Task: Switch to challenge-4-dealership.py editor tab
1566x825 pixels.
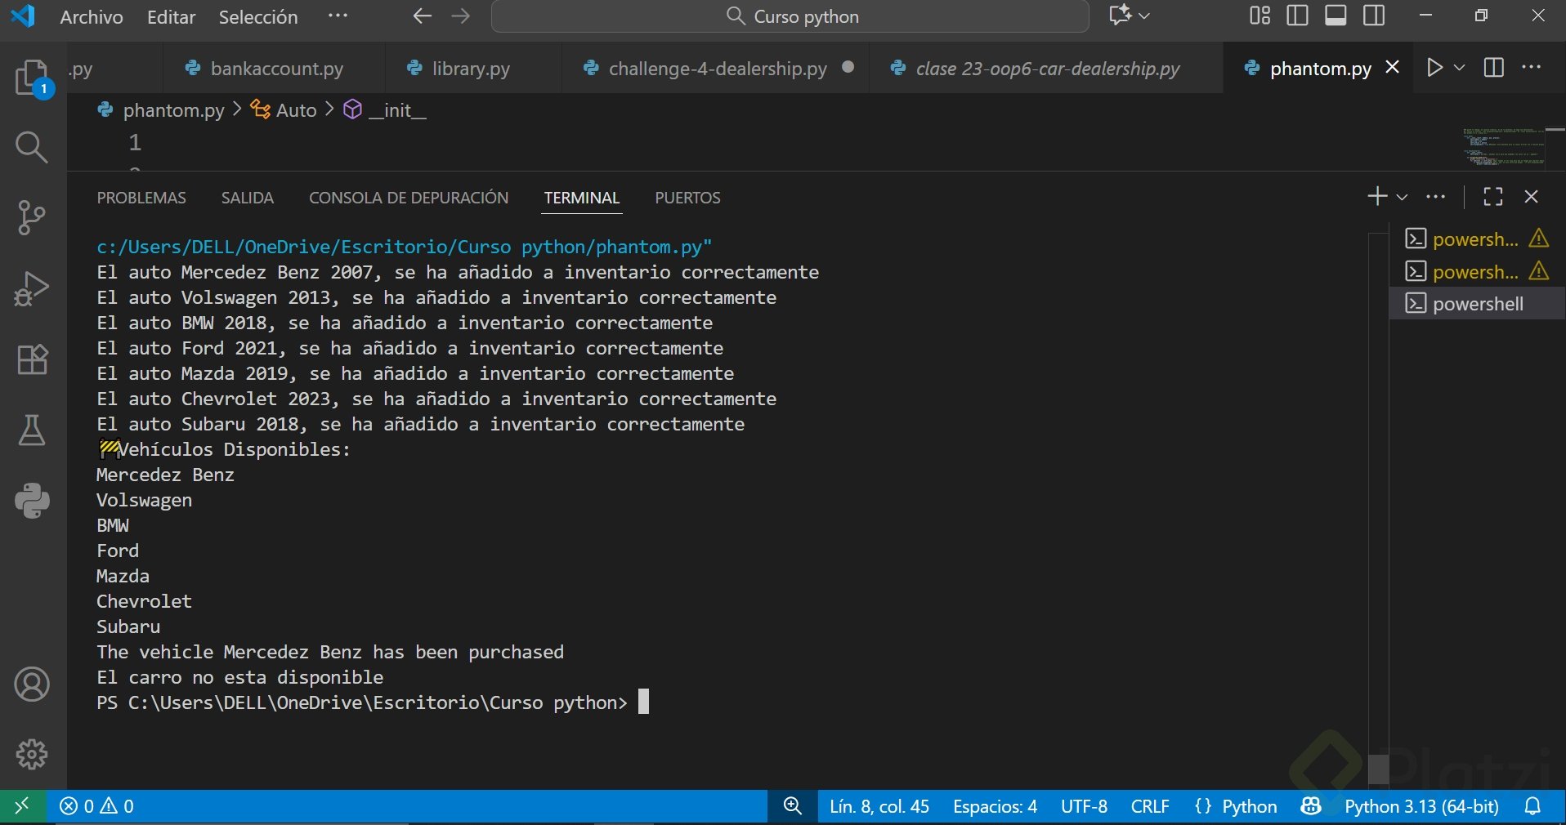Action: click(716, 69)
